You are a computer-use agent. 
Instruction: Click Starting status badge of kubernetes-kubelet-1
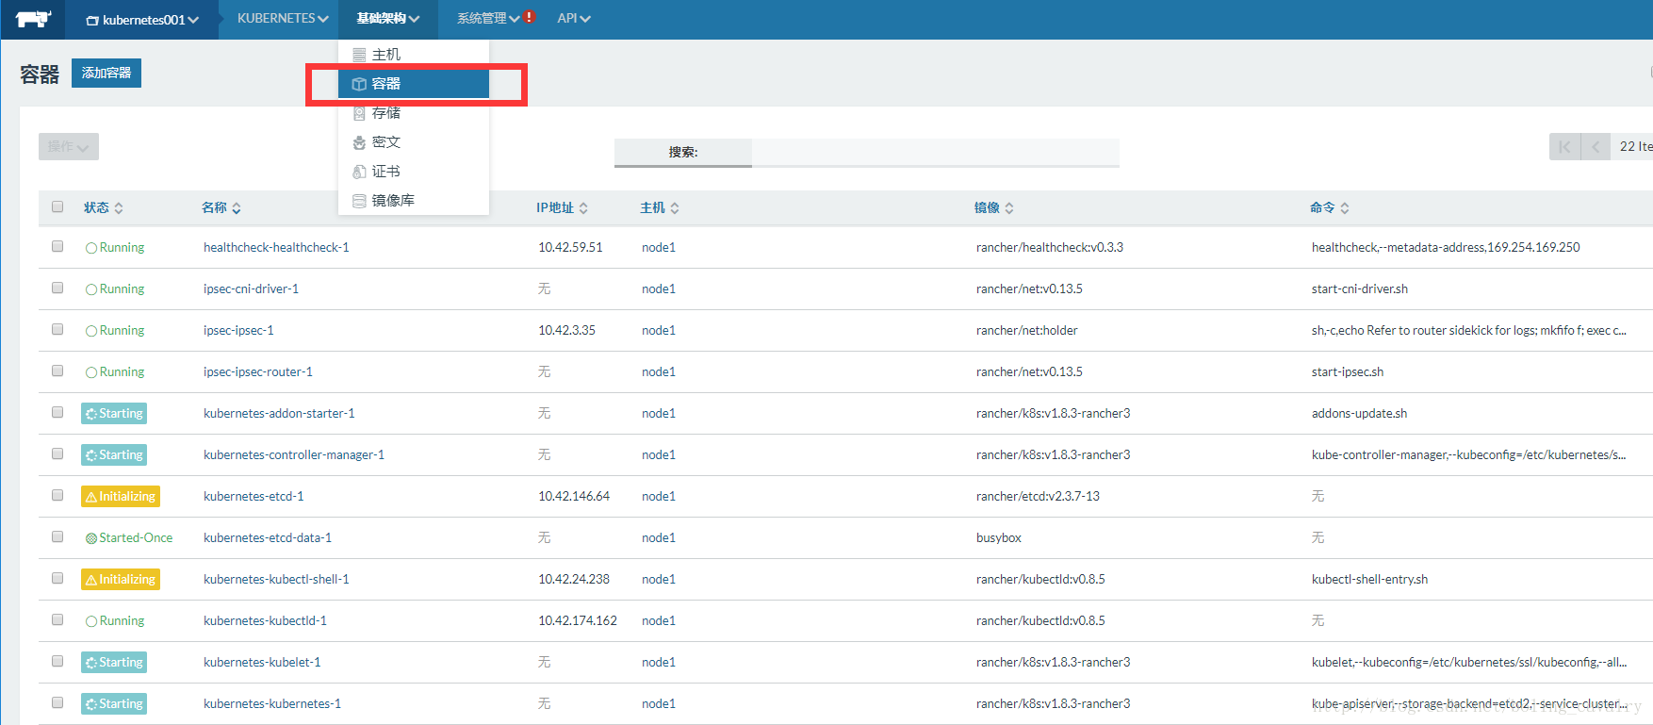pyautogui.click(x=114, y=662)
